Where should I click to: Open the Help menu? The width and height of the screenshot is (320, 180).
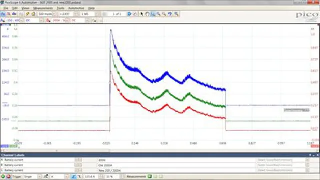coord(91,8)
